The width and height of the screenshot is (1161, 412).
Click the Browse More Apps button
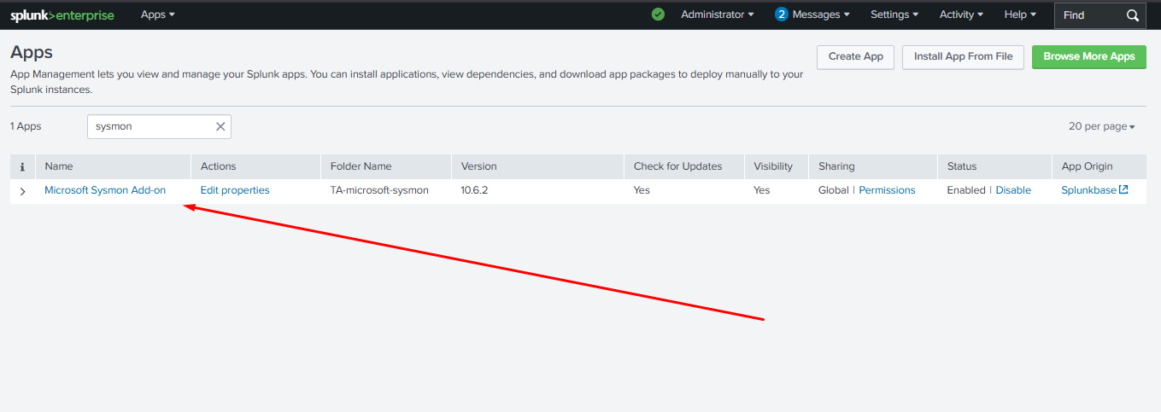pyautogui.click(x=1088, y=56)
